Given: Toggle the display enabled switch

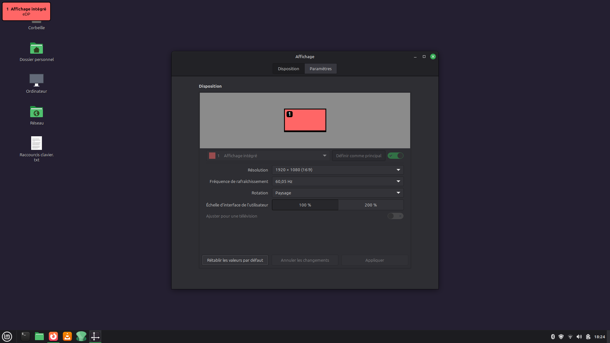Looking at the screenshot, I should click(396, 156).
